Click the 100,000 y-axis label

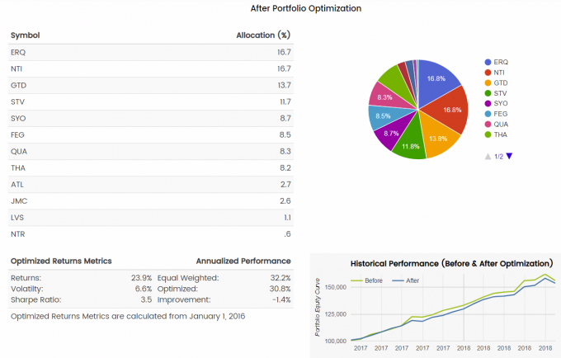pyautogui.click(x=336, y=342)
